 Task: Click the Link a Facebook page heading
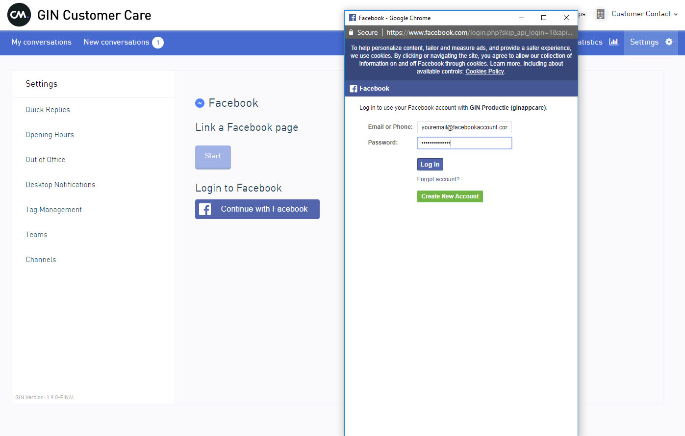[x=247, y=127]
